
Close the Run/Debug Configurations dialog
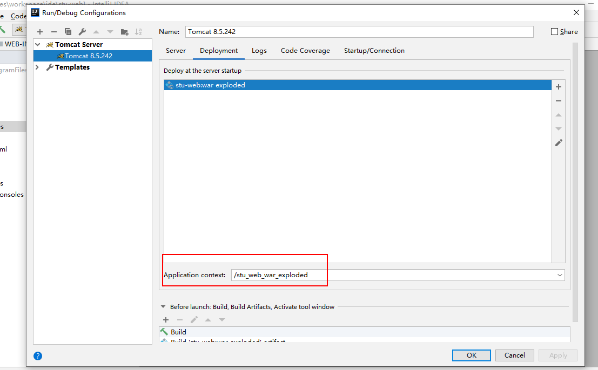click(x=576, y=12)
